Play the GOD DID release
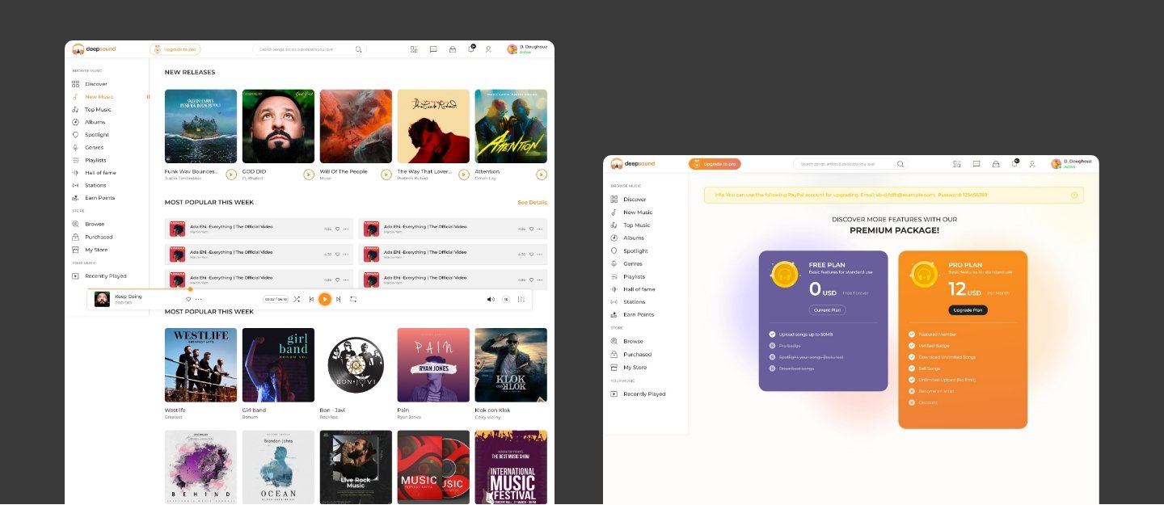This screenshot has width=1164, height=505. (x=309, y=174)
